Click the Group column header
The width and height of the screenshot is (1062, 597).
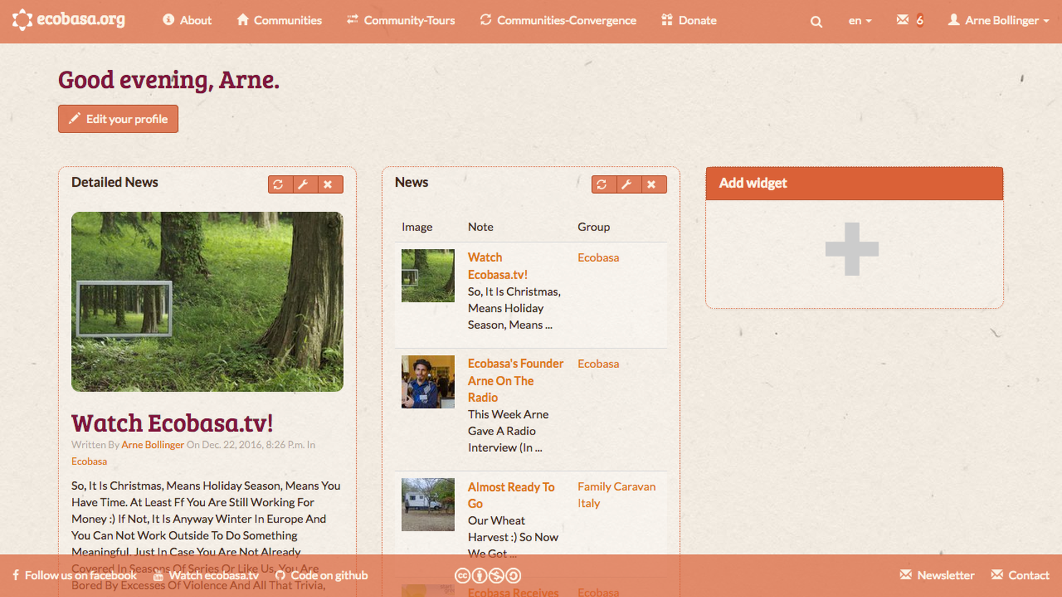594,227
